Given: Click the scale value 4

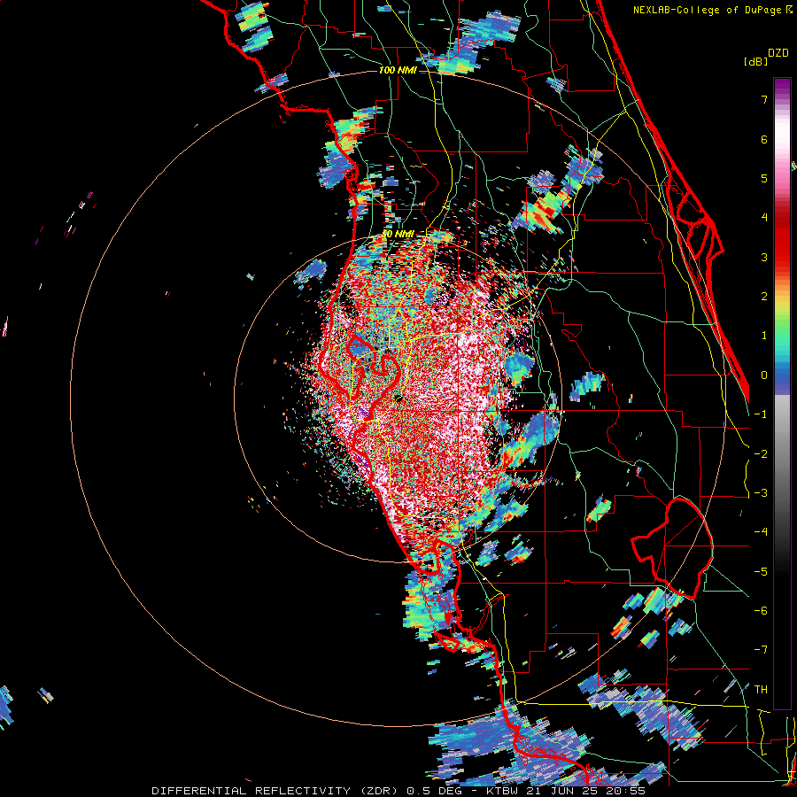Looking at the screenshot, I should (764, 218).
